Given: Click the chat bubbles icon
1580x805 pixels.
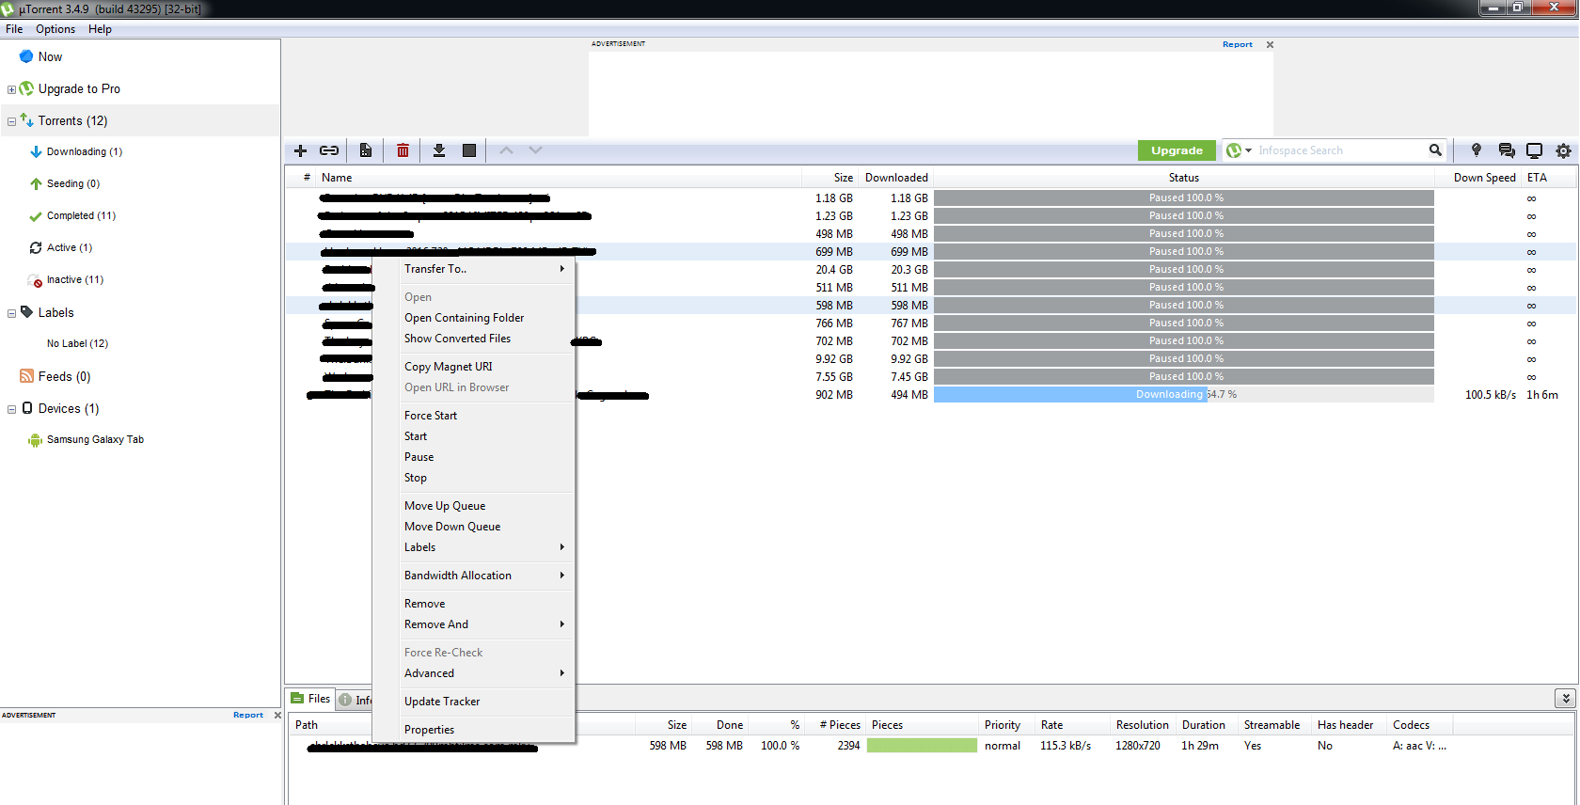Looking at the screenshot, I should click(x=1507, y=150).
